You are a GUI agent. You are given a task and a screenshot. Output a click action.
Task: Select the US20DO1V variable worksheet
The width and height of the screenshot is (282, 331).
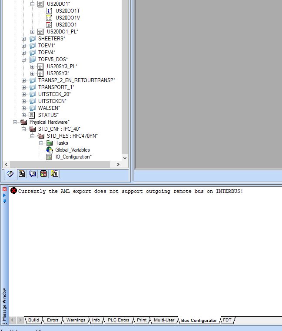pos(67,18)
